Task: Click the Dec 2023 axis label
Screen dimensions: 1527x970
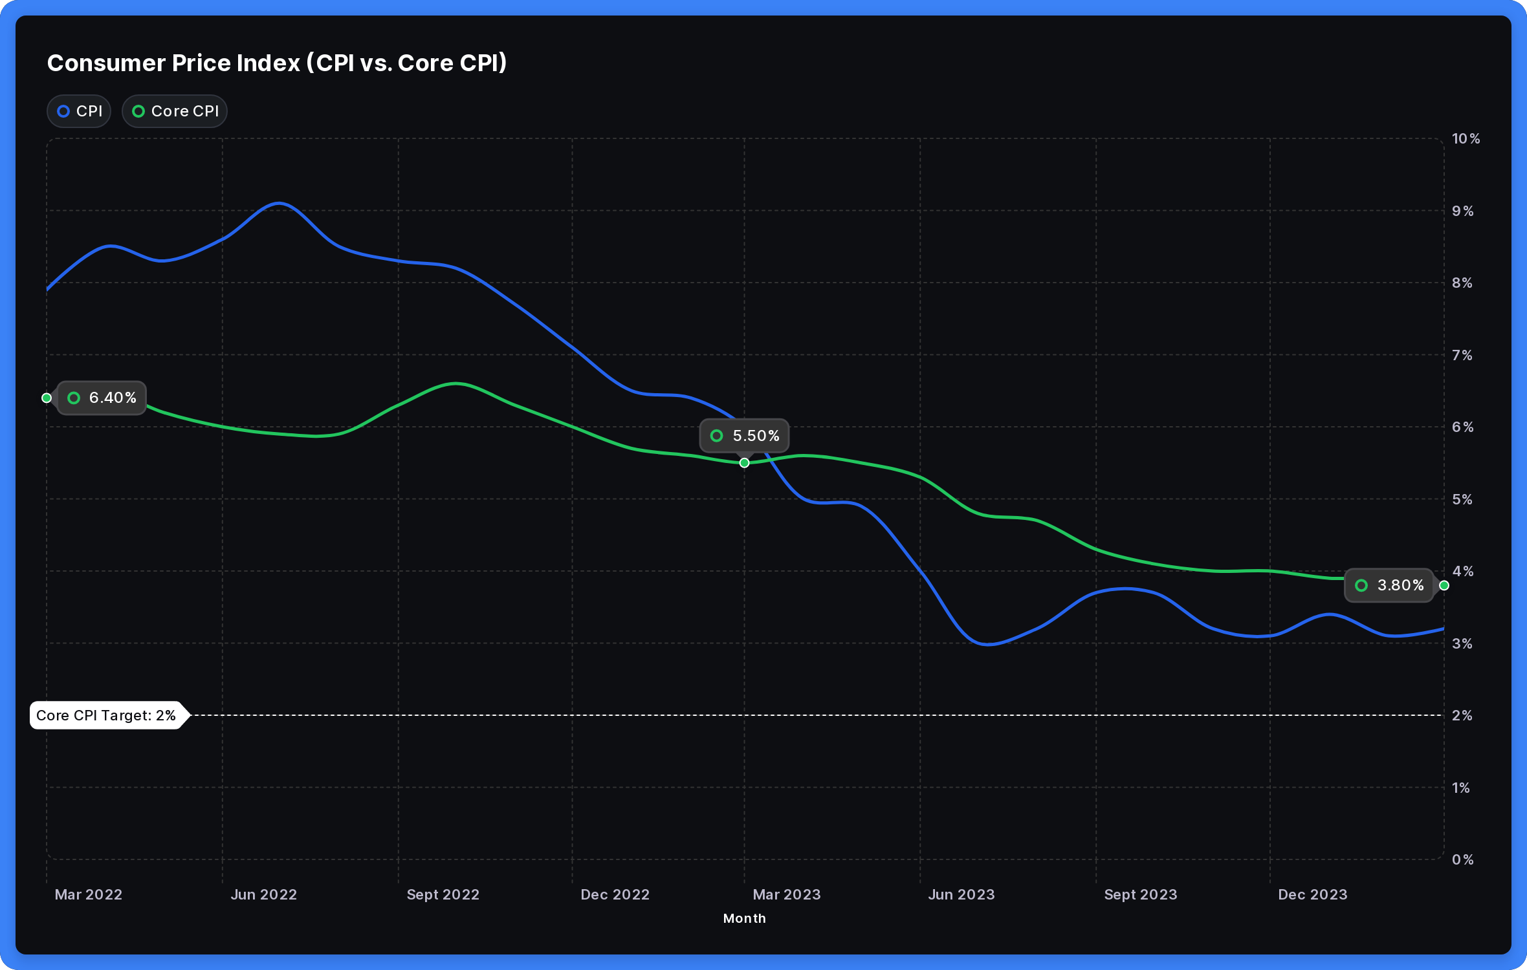Action: click(x=1313, y=894)
